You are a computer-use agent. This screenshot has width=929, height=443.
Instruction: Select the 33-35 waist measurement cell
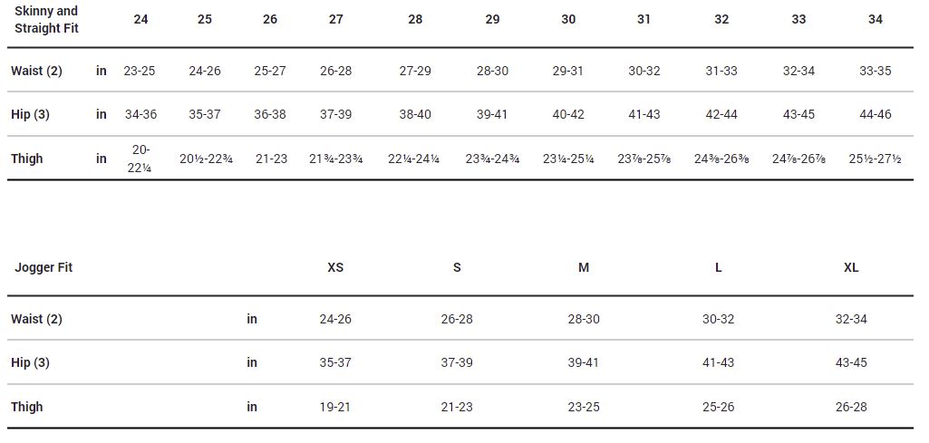876,71
